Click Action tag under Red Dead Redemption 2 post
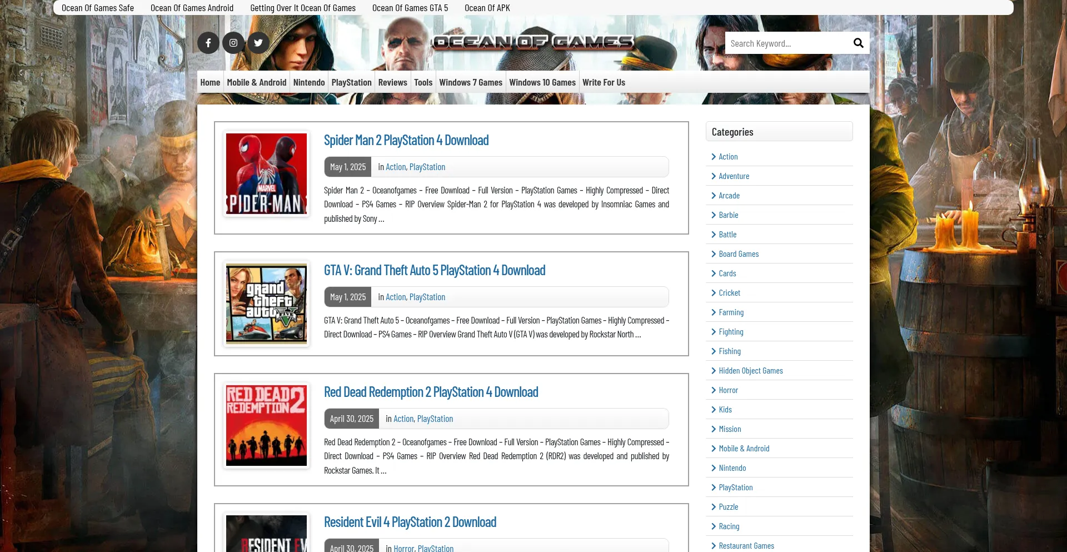Screen dimensions: 1067x552 (x=403, y=419)
